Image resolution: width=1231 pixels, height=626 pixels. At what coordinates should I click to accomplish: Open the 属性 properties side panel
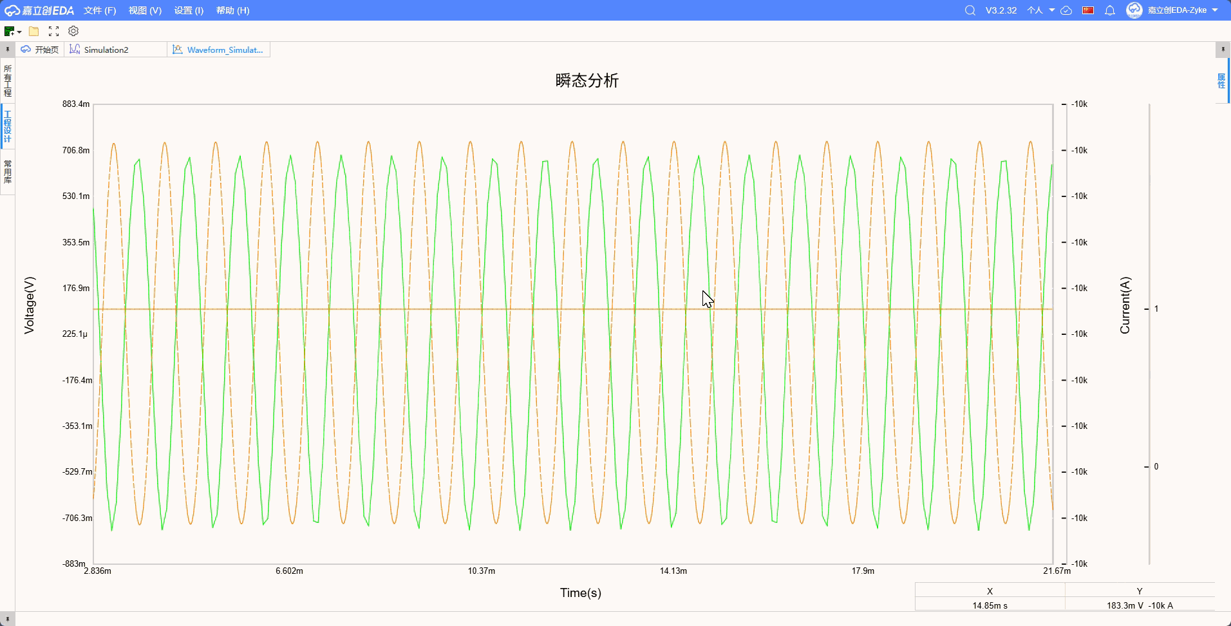click(1221, 81)
